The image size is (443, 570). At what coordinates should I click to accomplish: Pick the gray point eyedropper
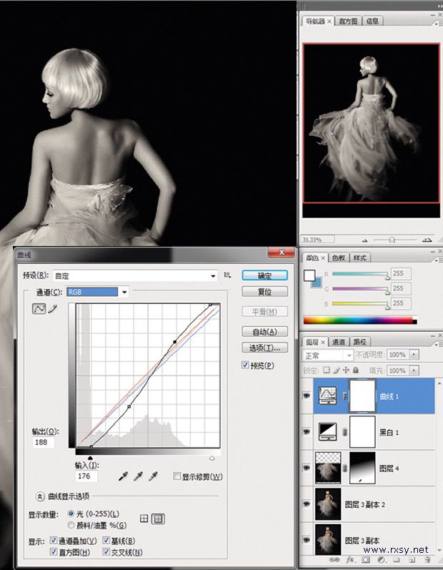coord(138,476)
